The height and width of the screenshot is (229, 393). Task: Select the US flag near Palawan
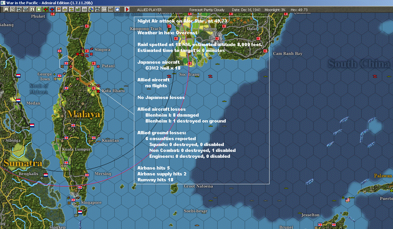click(x=348, y=200)
